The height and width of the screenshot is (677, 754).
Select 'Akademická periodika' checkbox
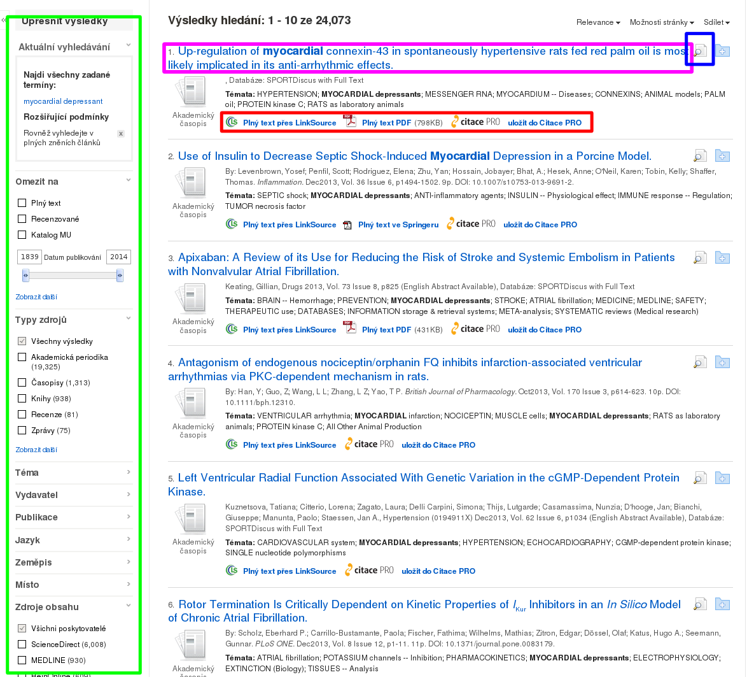(22, 357)
